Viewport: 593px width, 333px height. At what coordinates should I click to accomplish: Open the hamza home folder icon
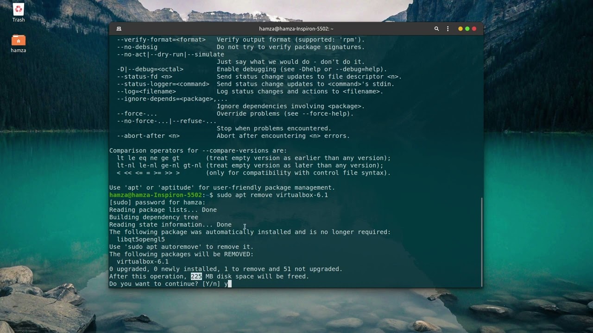pos(19,43)
